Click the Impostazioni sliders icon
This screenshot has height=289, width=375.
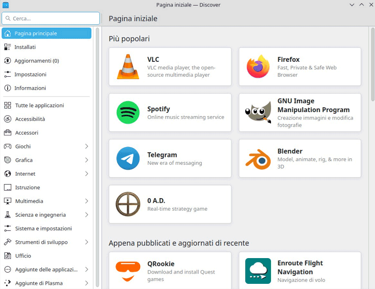point(7,74)
